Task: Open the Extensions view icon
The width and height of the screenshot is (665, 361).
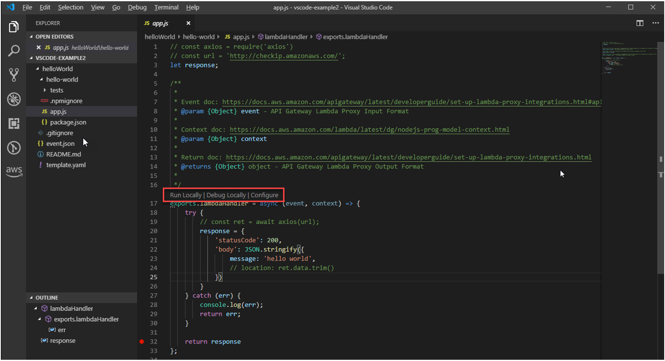Action: click(13, 123)
